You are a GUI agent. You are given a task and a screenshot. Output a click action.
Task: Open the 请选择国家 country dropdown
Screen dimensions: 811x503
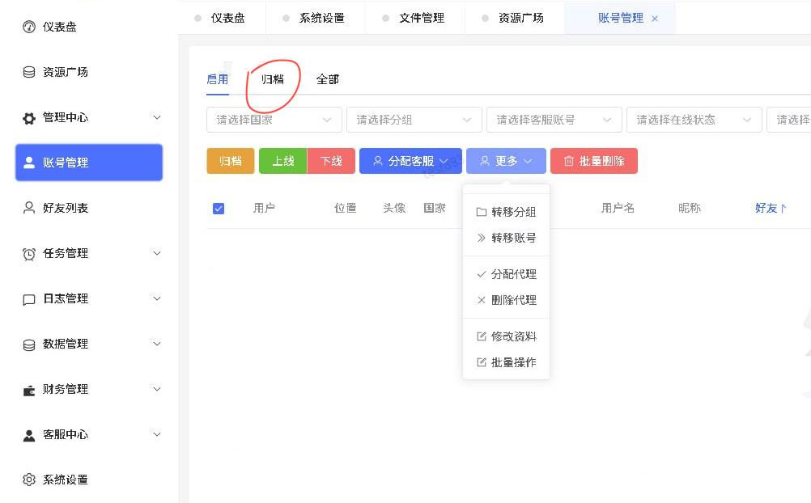point(274,120)
